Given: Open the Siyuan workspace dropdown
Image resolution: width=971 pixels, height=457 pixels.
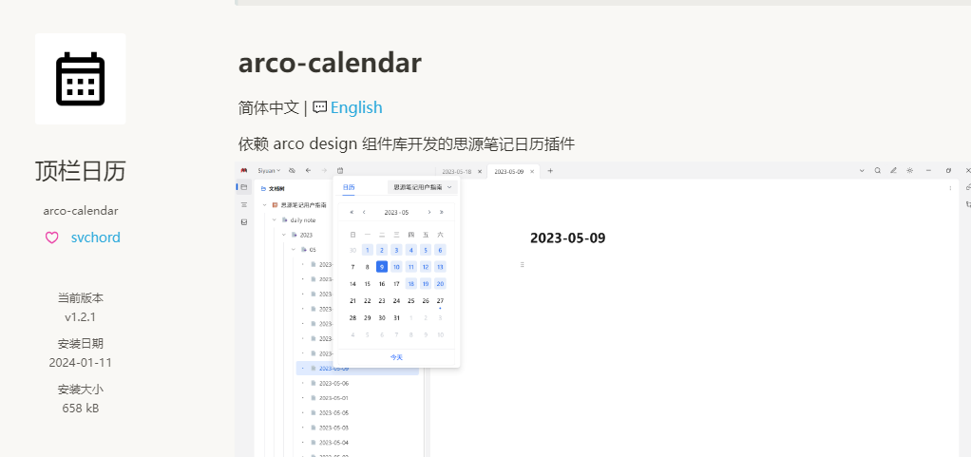Looking at the screenshot, I should pos(269,170).
